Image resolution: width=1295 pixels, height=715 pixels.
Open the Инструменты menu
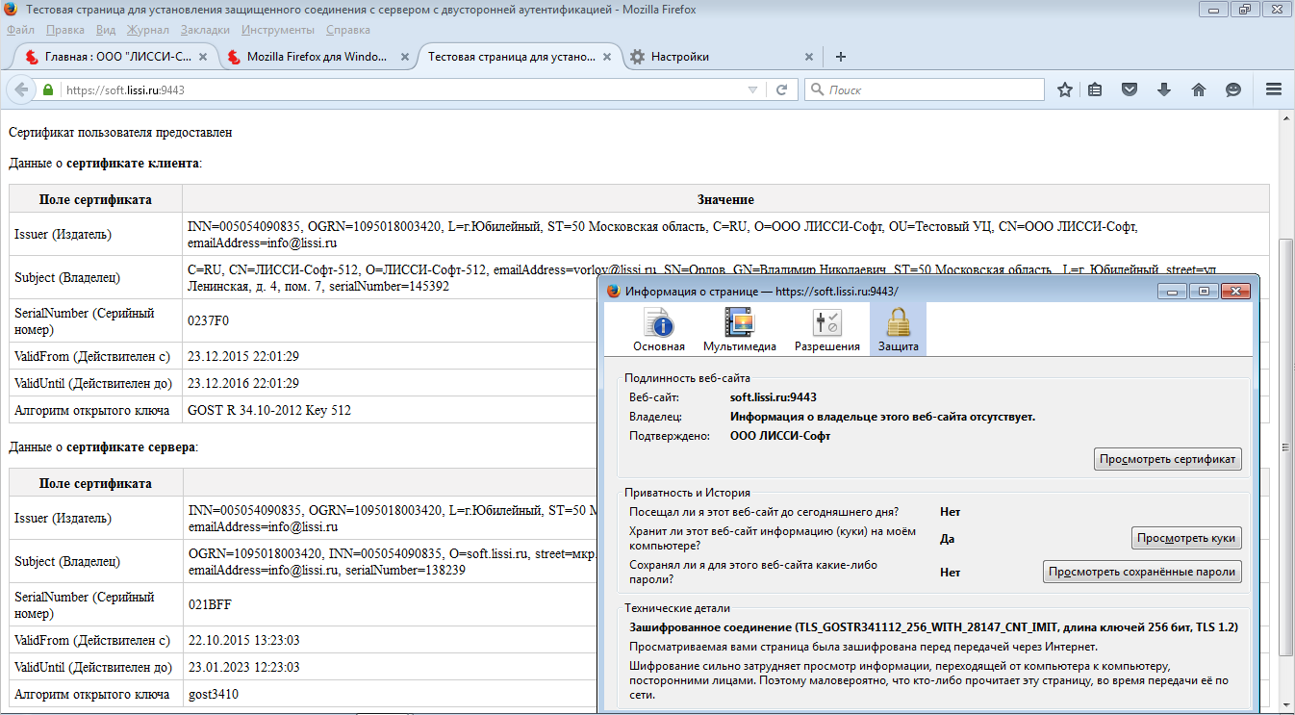coord(278,30)
